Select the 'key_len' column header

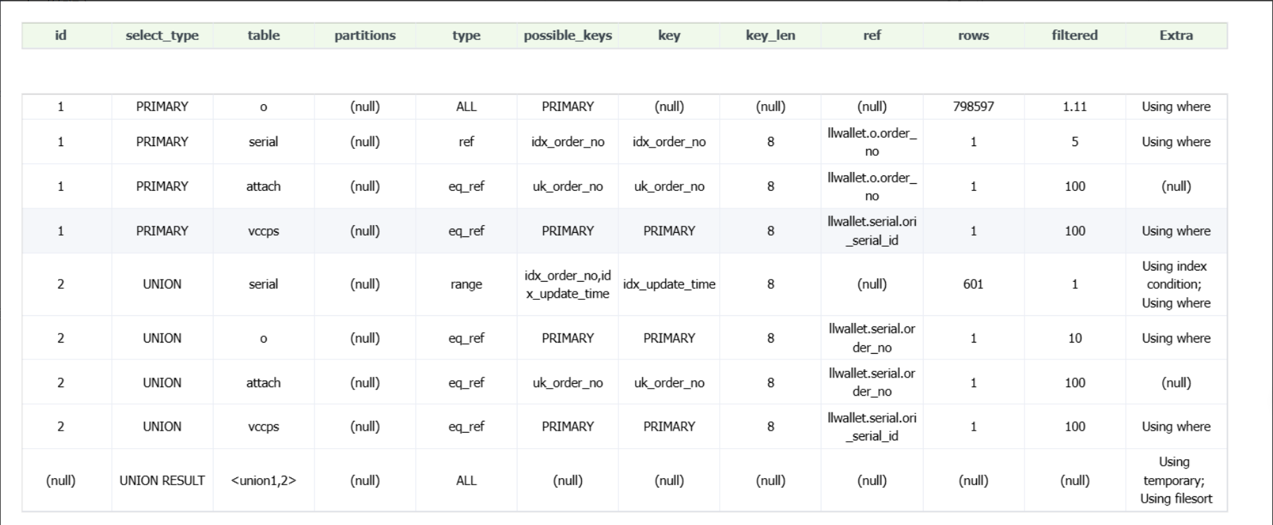pyautogui.click(x=770, y=36)
